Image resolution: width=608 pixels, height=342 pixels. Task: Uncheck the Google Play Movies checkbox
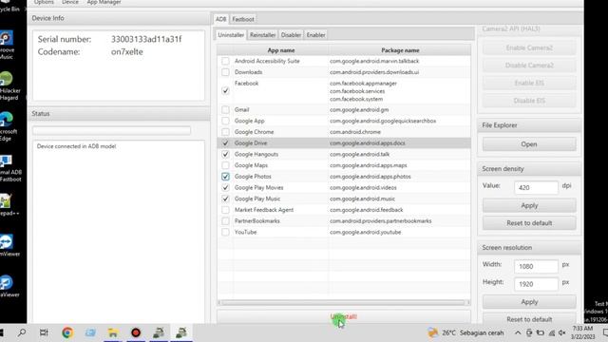pos(225,188)
